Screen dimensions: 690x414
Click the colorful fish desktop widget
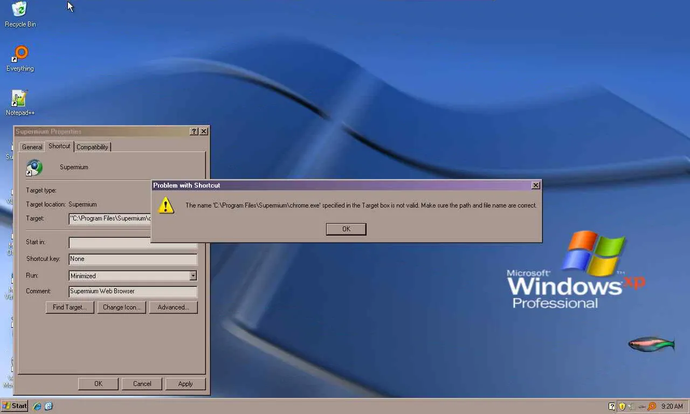click(x=652, y=344)
